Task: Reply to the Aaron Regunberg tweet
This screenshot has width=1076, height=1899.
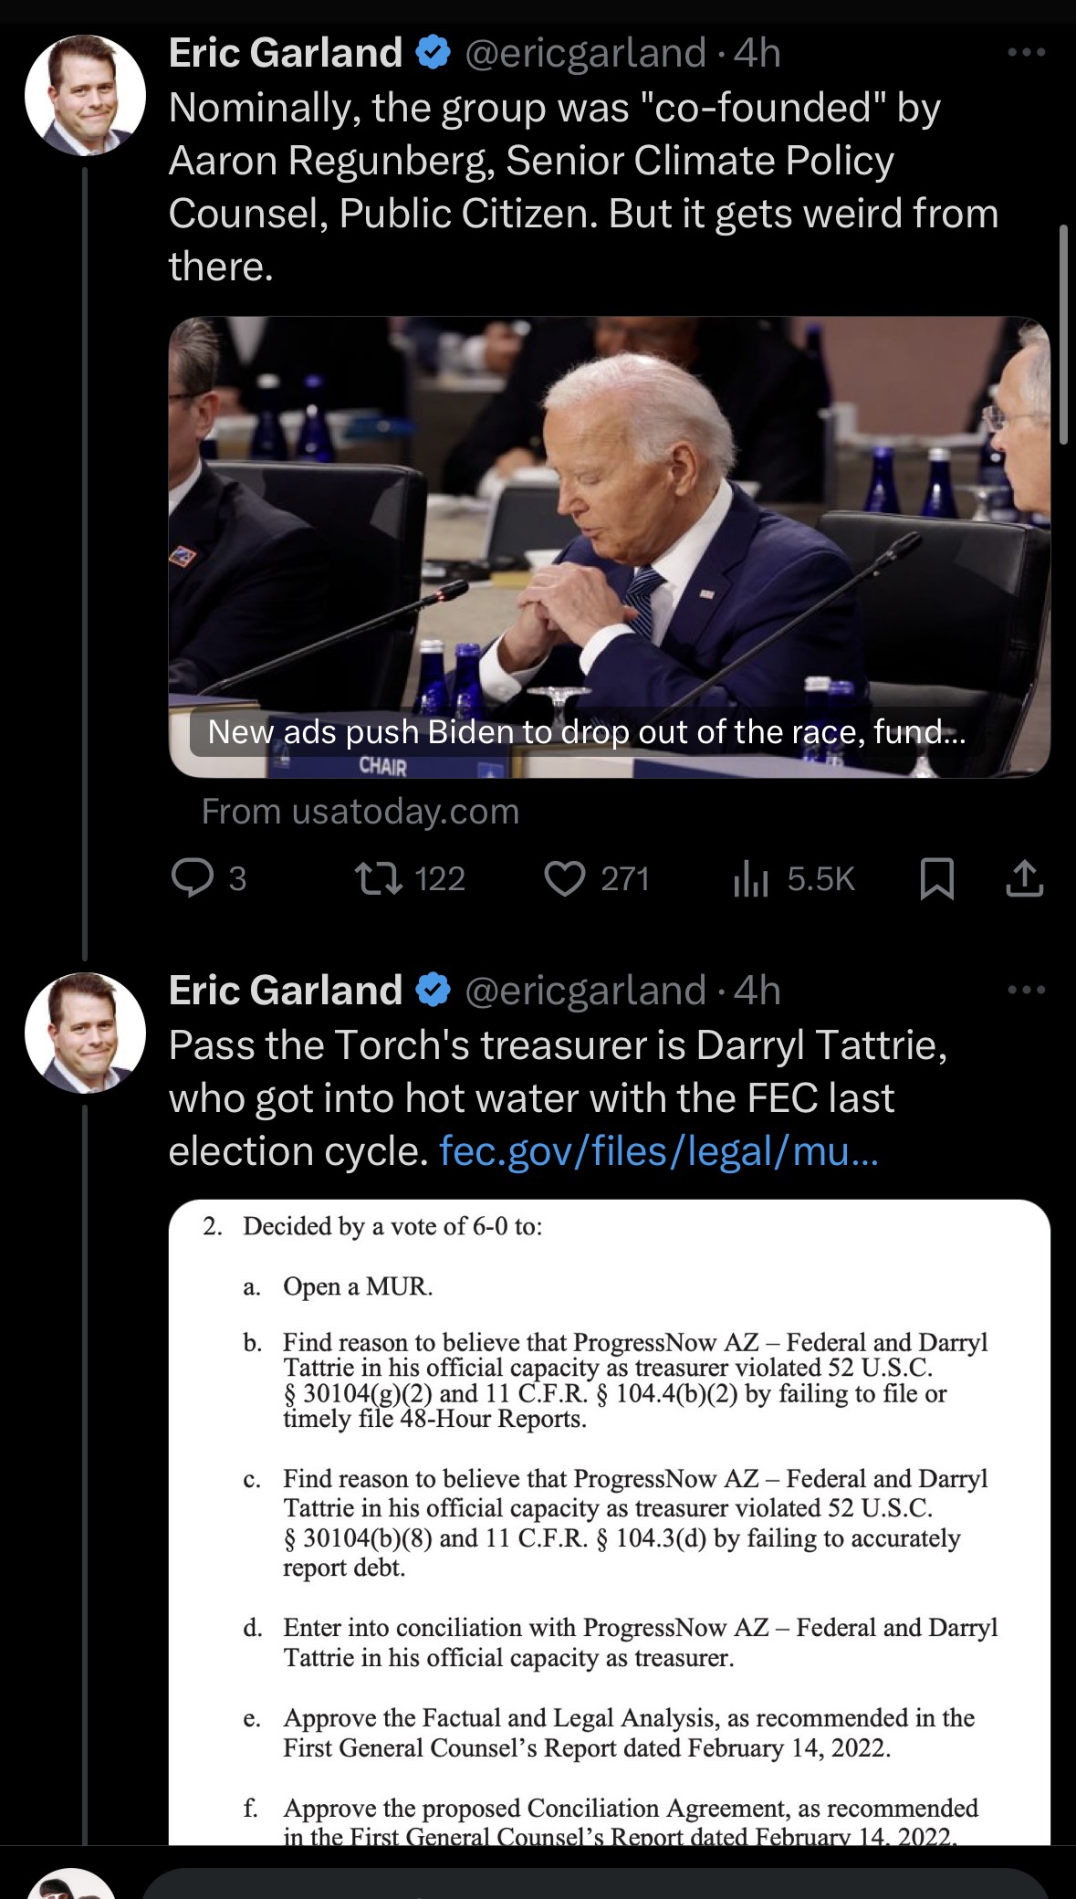Action: (193, 878)
